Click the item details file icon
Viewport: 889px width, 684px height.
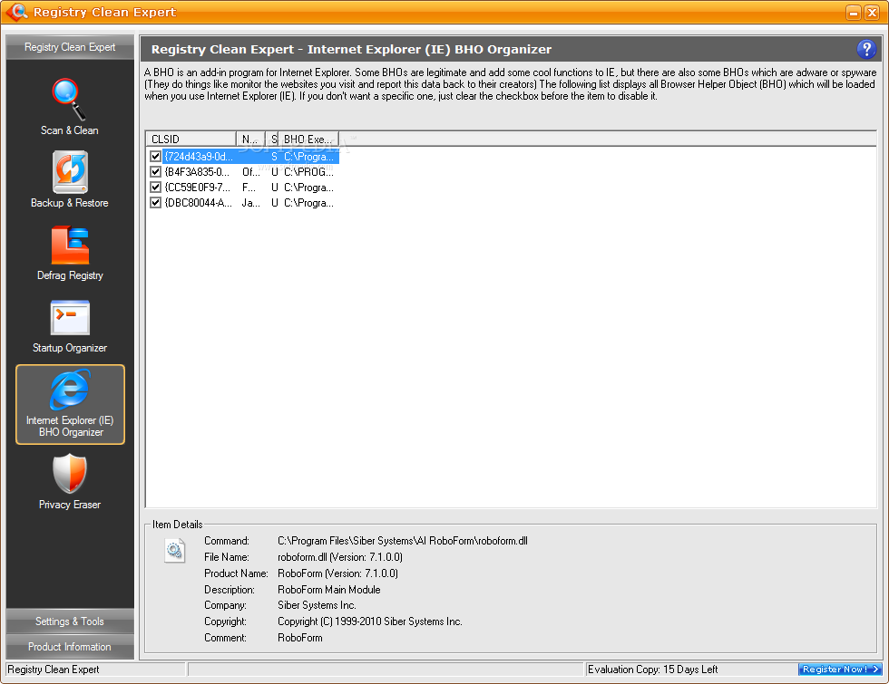point(174,551)
